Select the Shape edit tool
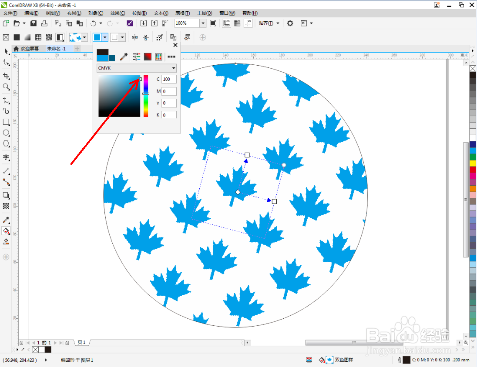477x367 pixels. [6, 63]
